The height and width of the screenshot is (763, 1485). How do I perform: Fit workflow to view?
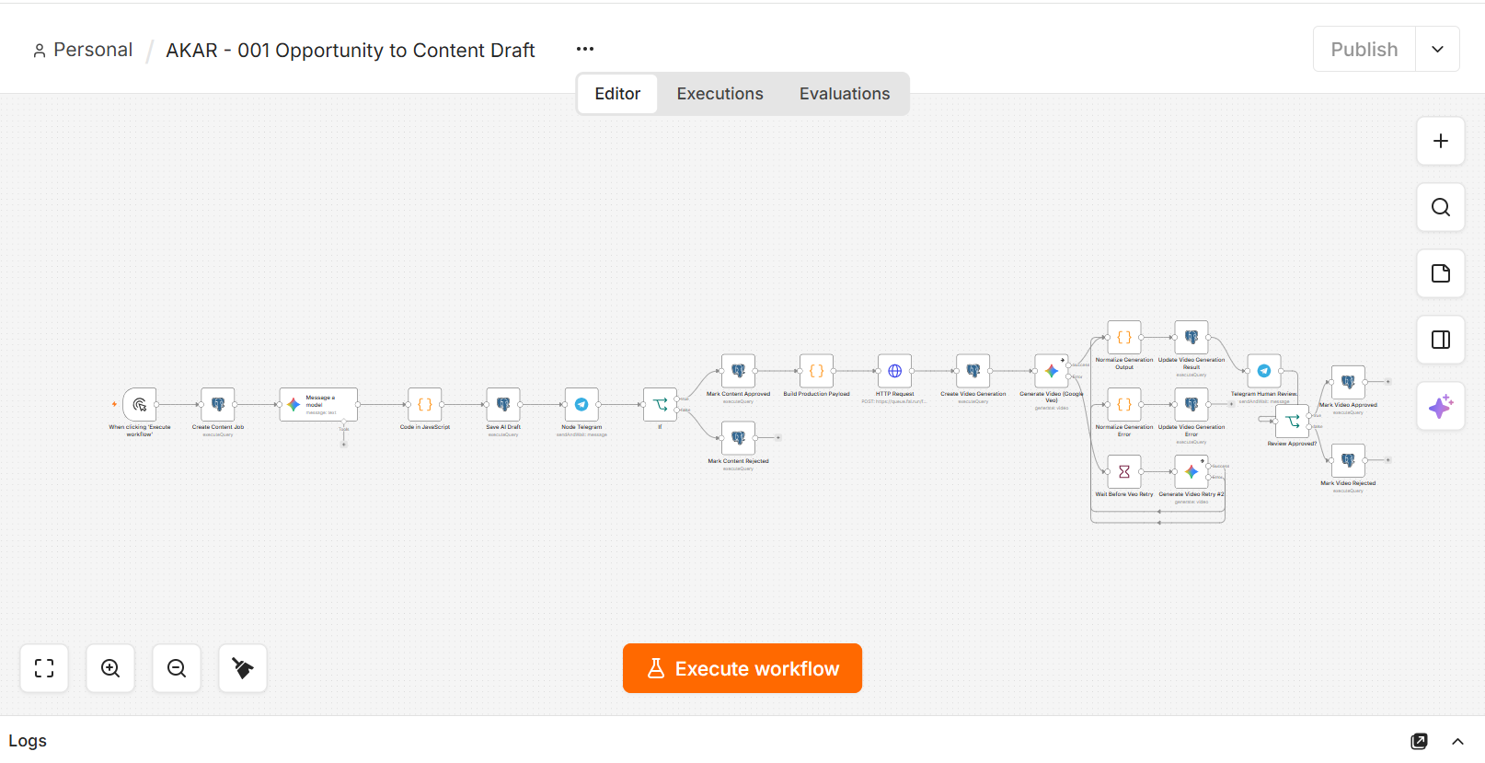[x=44, y=668]
